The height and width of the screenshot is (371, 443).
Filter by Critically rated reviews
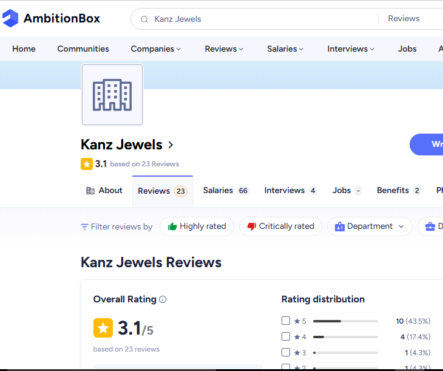[x=280, y=226]
